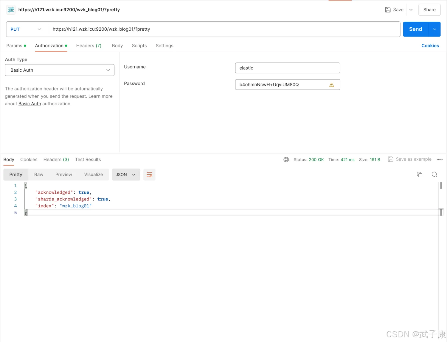Search the response using magnifier icon
Screen dimensions: 447x342
(x=434, y=175)
